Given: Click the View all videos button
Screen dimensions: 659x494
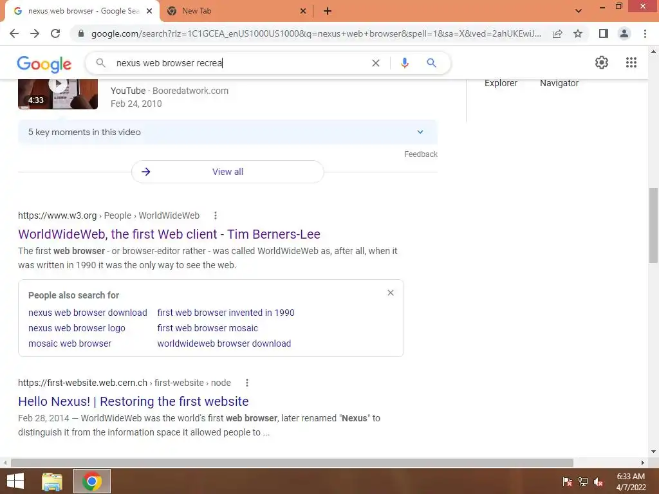Looking at the screenshot, I should pos(227,172).
